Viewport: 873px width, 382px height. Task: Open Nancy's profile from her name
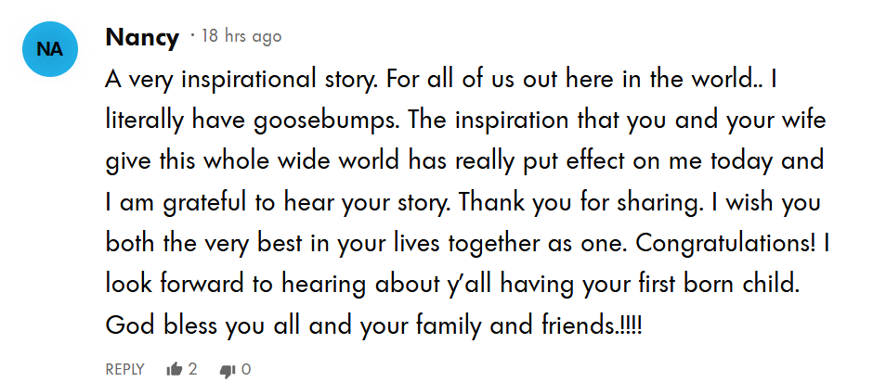tap(142, 38)
